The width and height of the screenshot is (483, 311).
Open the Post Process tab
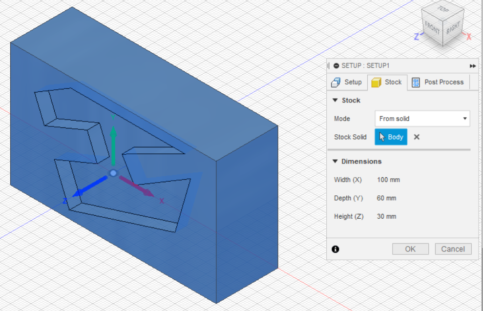tap(438, 82)
